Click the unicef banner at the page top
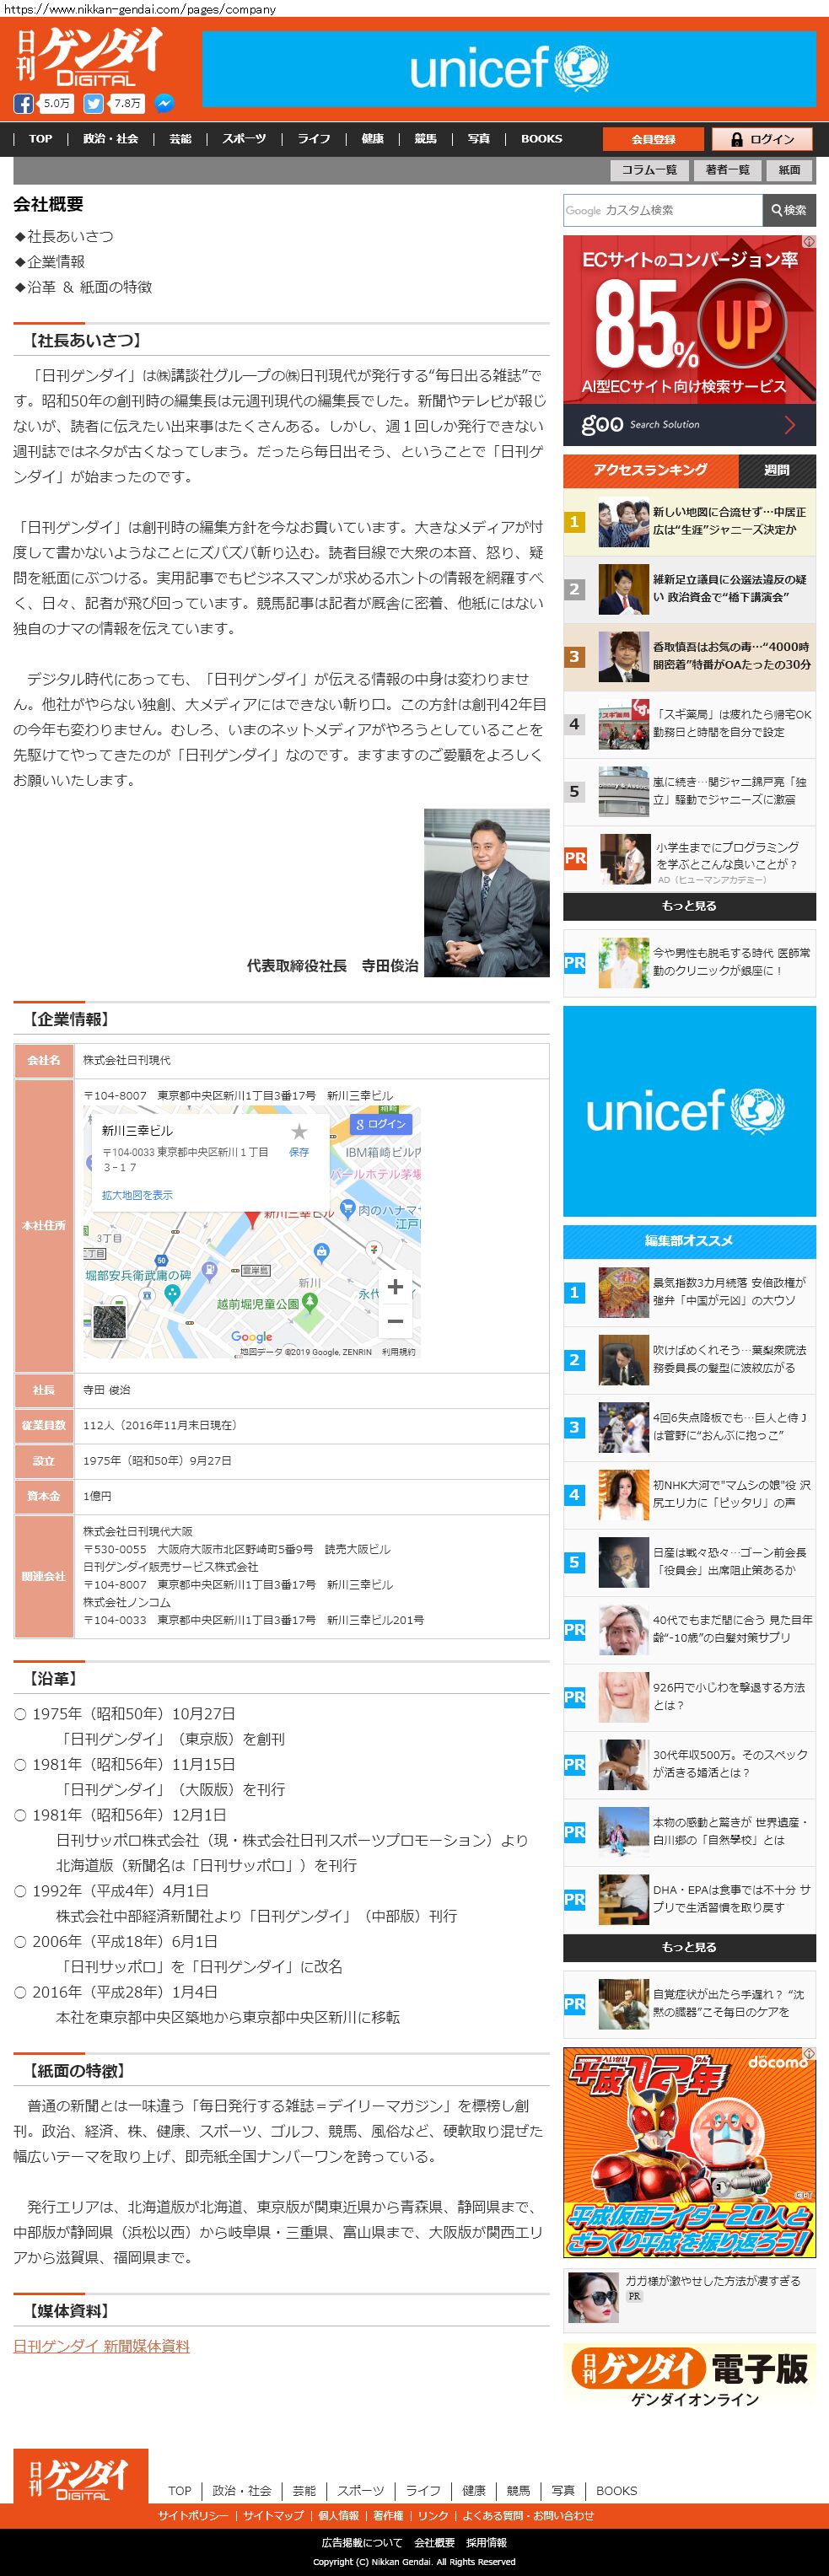 pos(509,69)
